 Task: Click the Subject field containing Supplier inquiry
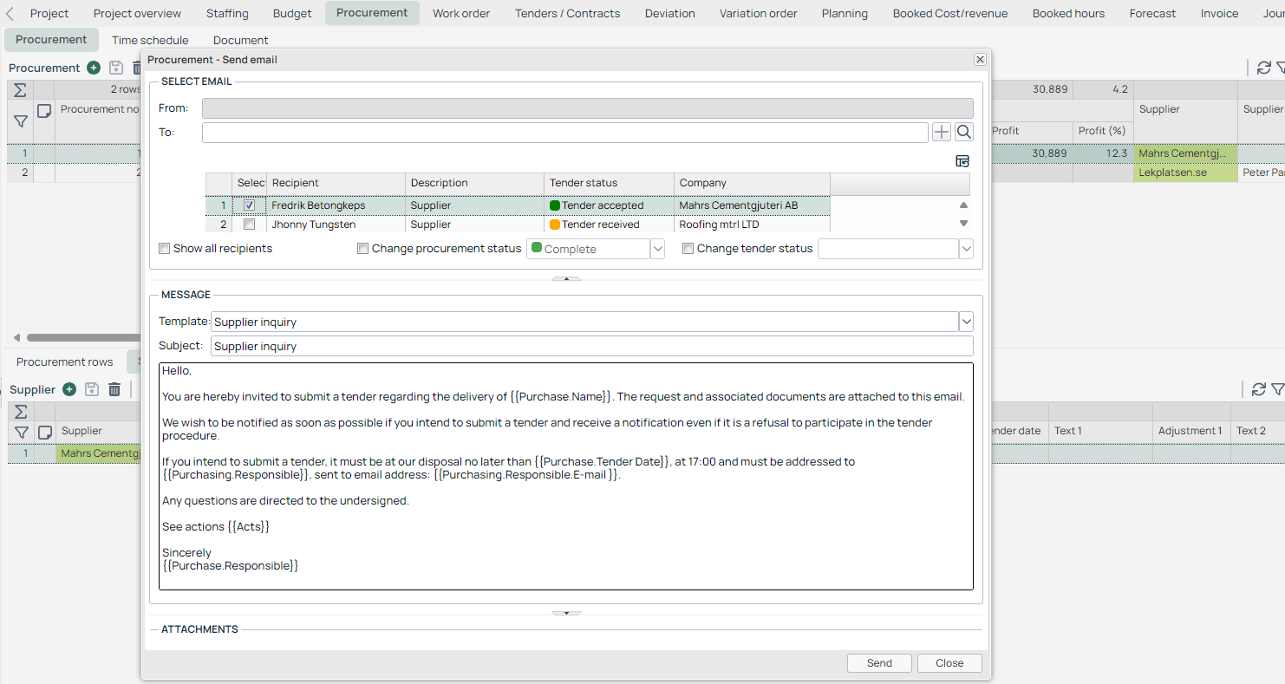591,346
